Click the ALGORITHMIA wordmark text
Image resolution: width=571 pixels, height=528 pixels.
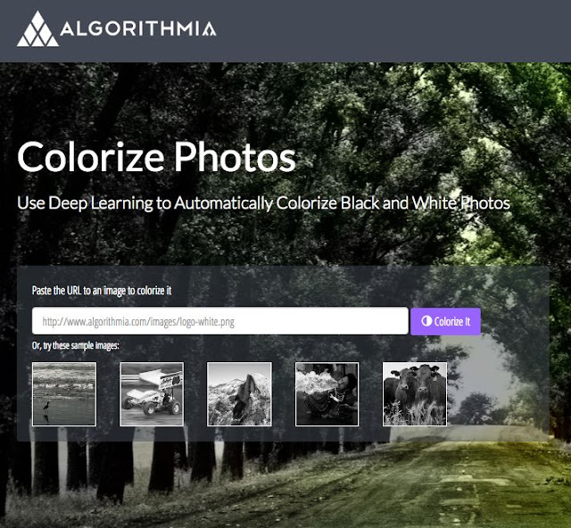click(x=138, y=29)
